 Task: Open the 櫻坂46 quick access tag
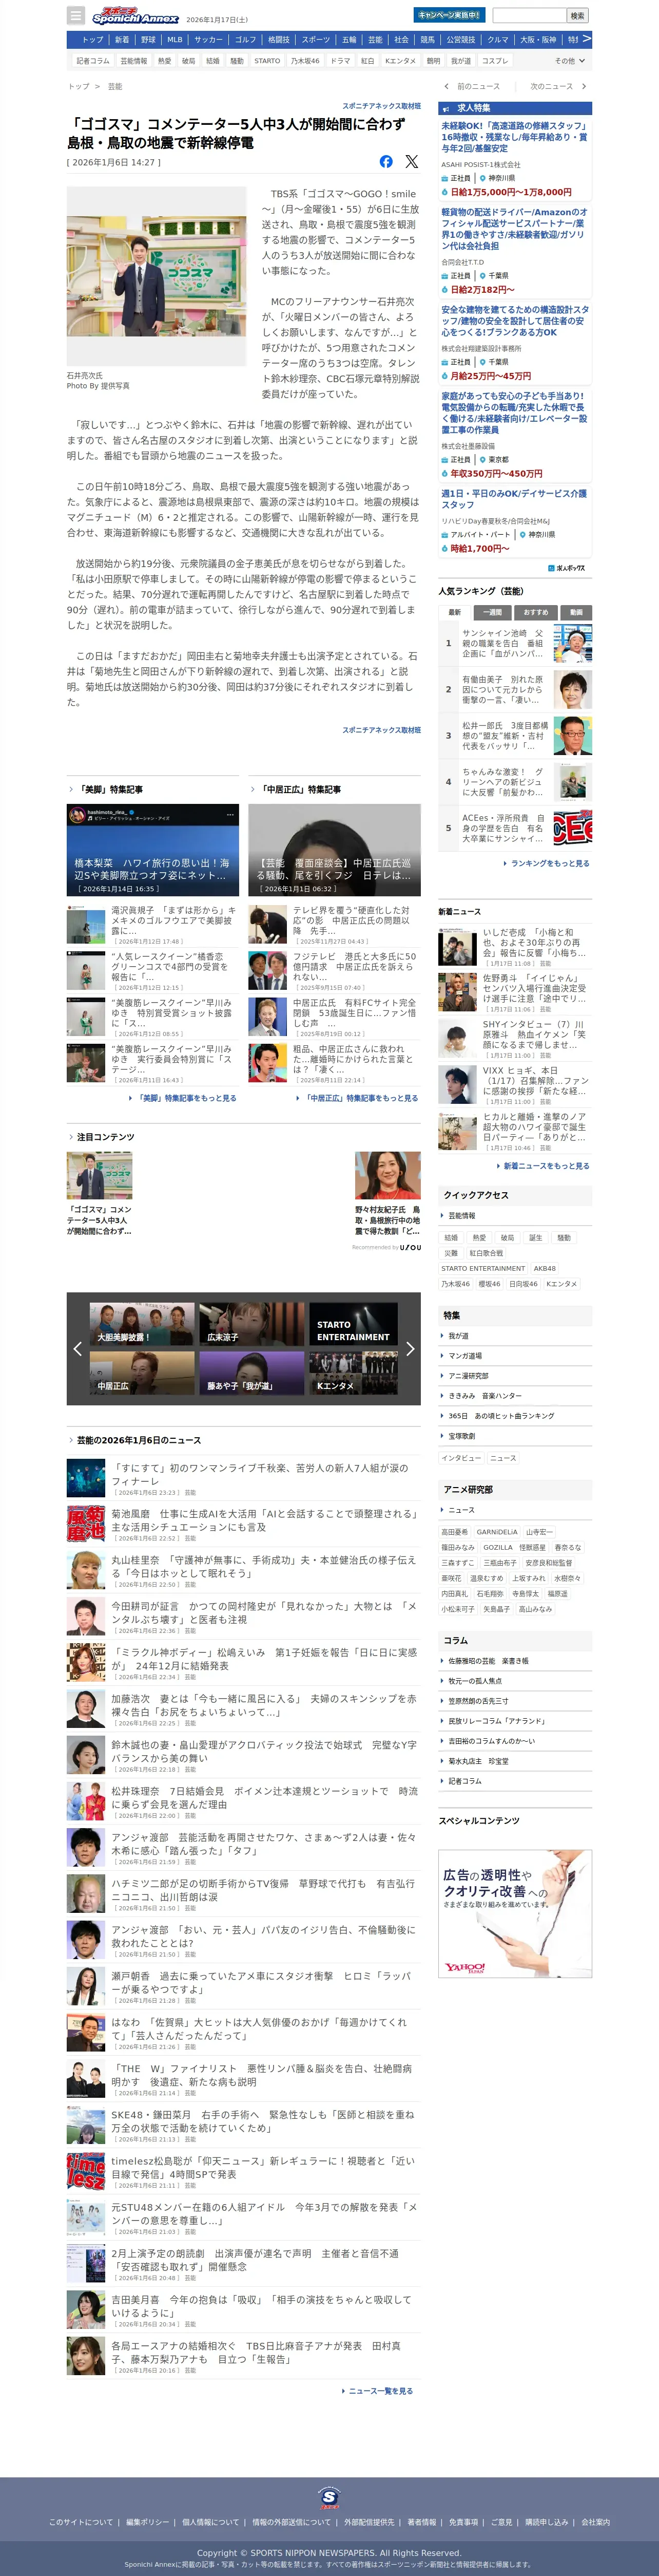pos(489,1284)
